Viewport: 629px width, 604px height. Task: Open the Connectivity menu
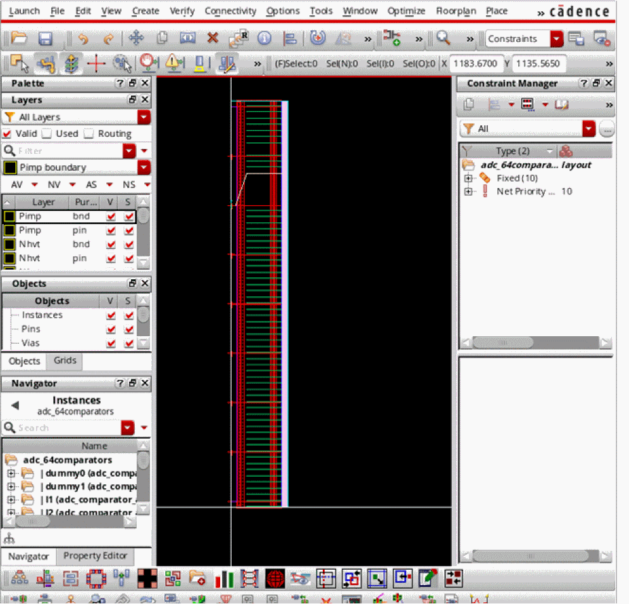pos(230,11)
